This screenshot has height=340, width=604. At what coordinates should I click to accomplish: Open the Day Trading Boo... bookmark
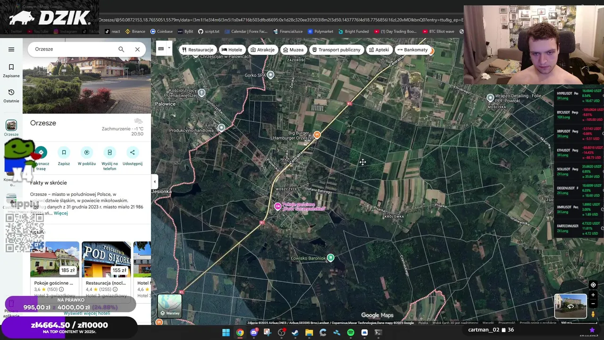(x=395, y=31)
